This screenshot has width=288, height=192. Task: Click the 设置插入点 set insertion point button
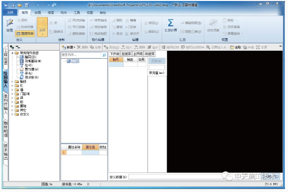pyautogui.click(x=217, y=47)
